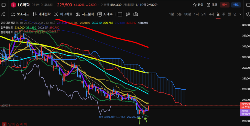Click the LG화학 red company logo
Screen dimensions: 250x126
[x=13, y=5]
